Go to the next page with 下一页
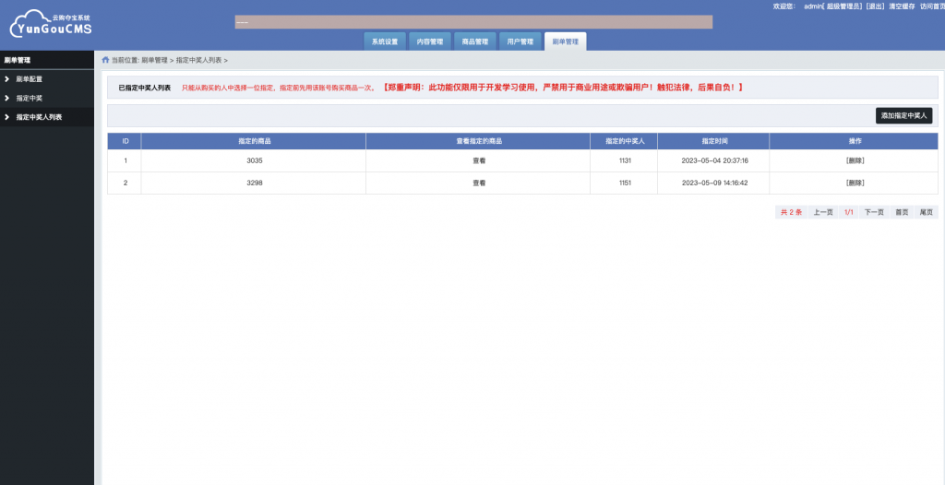945x485 pixels. (874, 212)
